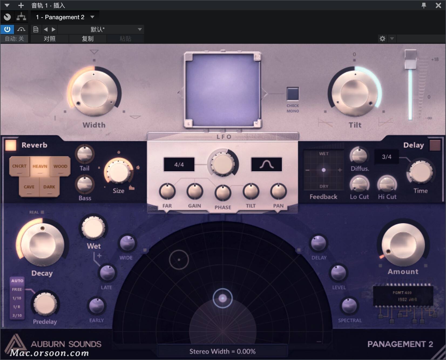
Task: Select the CAVE reverb type
Action: (x=29, y=187)
